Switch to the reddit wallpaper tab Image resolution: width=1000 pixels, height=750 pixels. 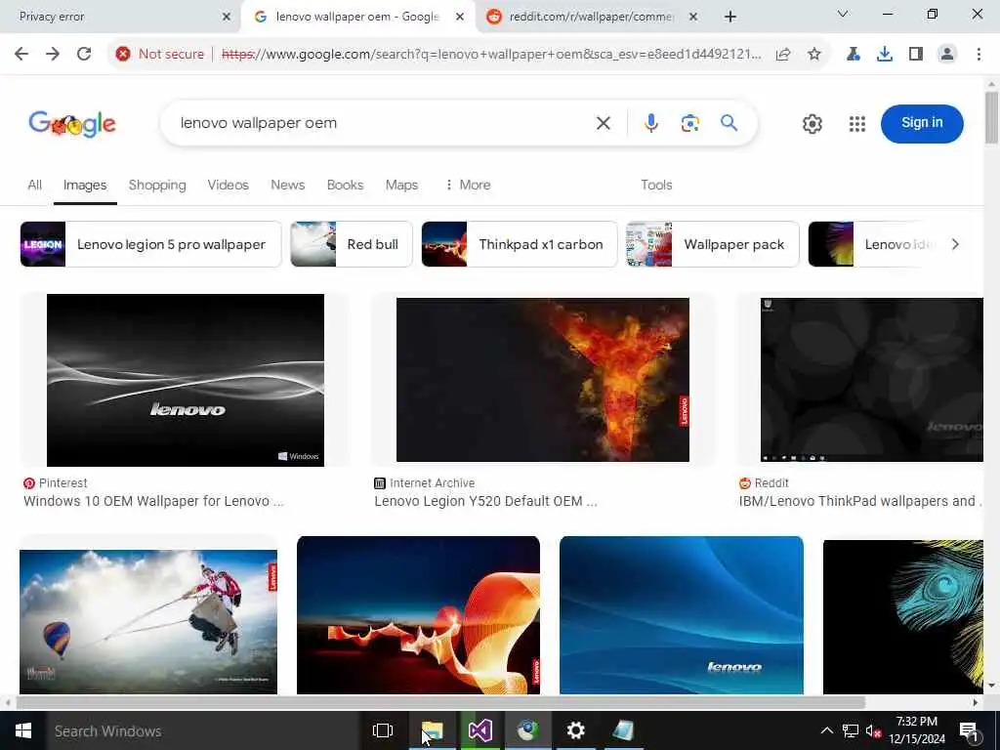pyautogui.click(x=590, y=17)
